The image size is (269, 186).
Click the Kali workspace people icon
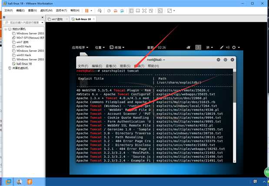189,47
